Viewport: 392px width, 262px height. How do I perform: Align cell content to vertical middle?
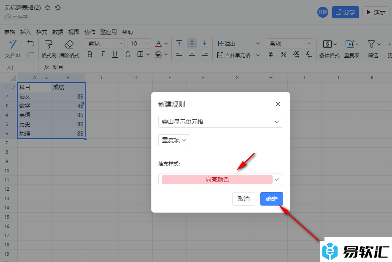192,43
